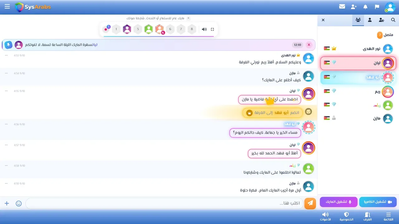
Task: Toggle mic room speaker volume
Action: 204,29
